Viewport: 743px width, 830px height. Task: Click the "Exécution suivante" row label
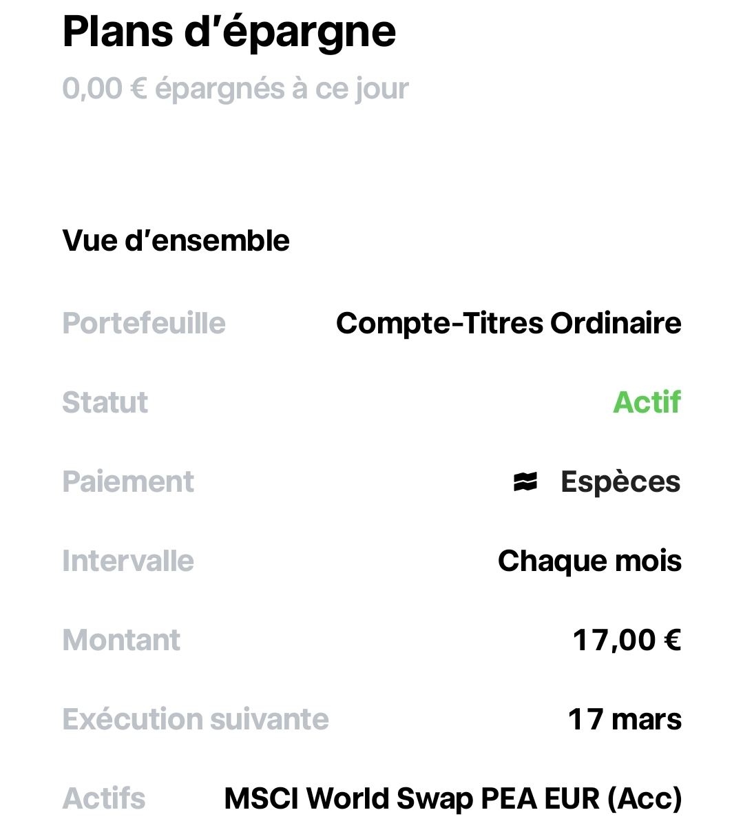point(196,719)
